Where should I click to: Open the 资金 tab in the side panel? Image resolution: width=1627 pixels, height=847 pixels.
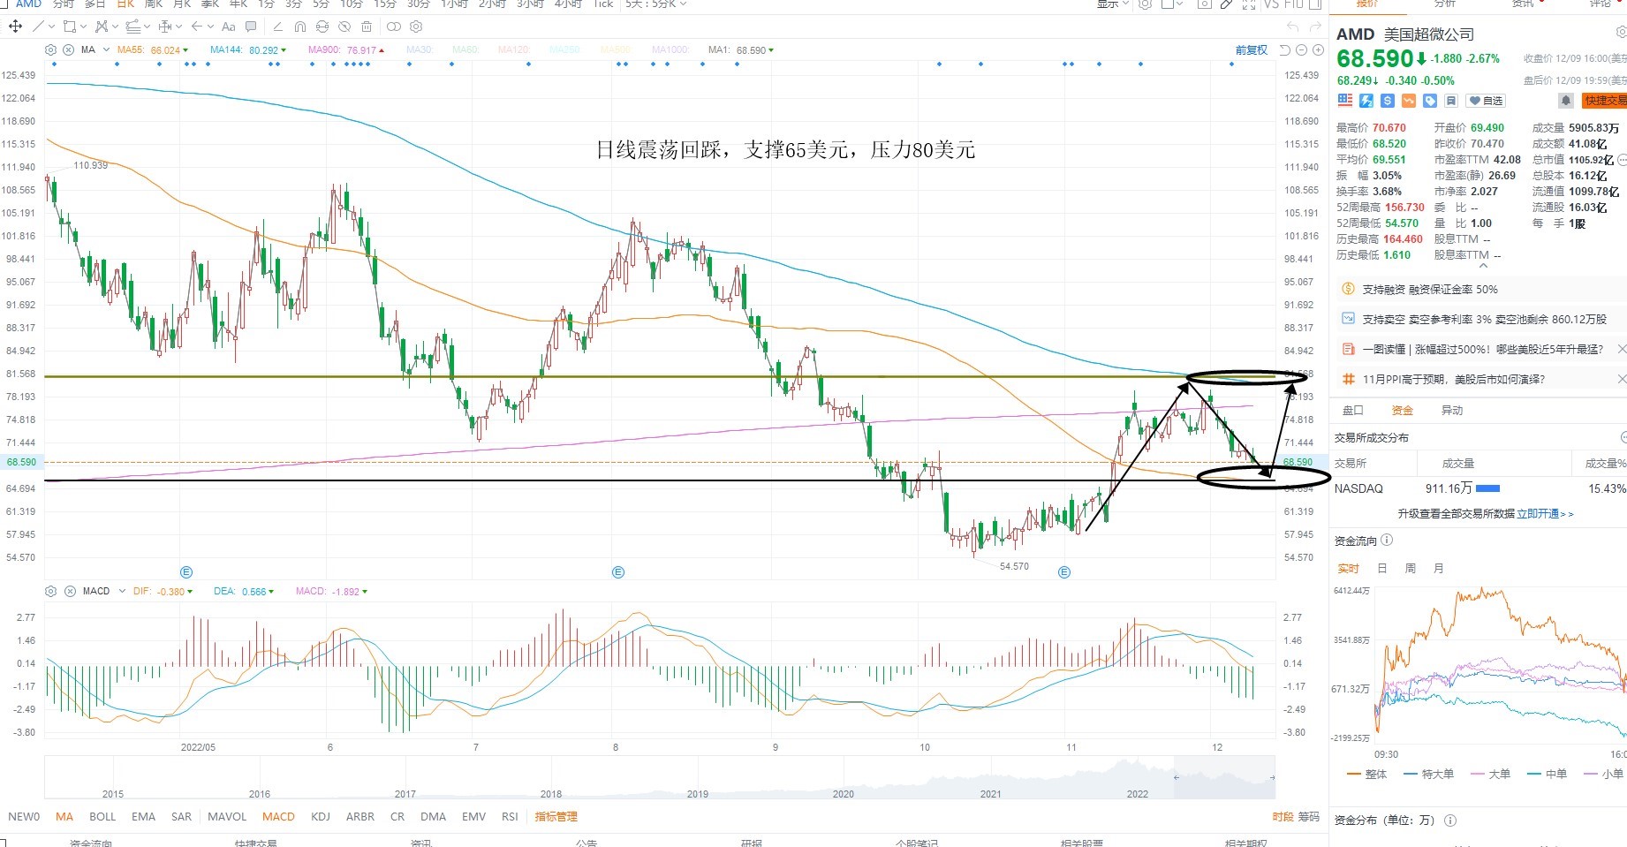(1403, 410)
